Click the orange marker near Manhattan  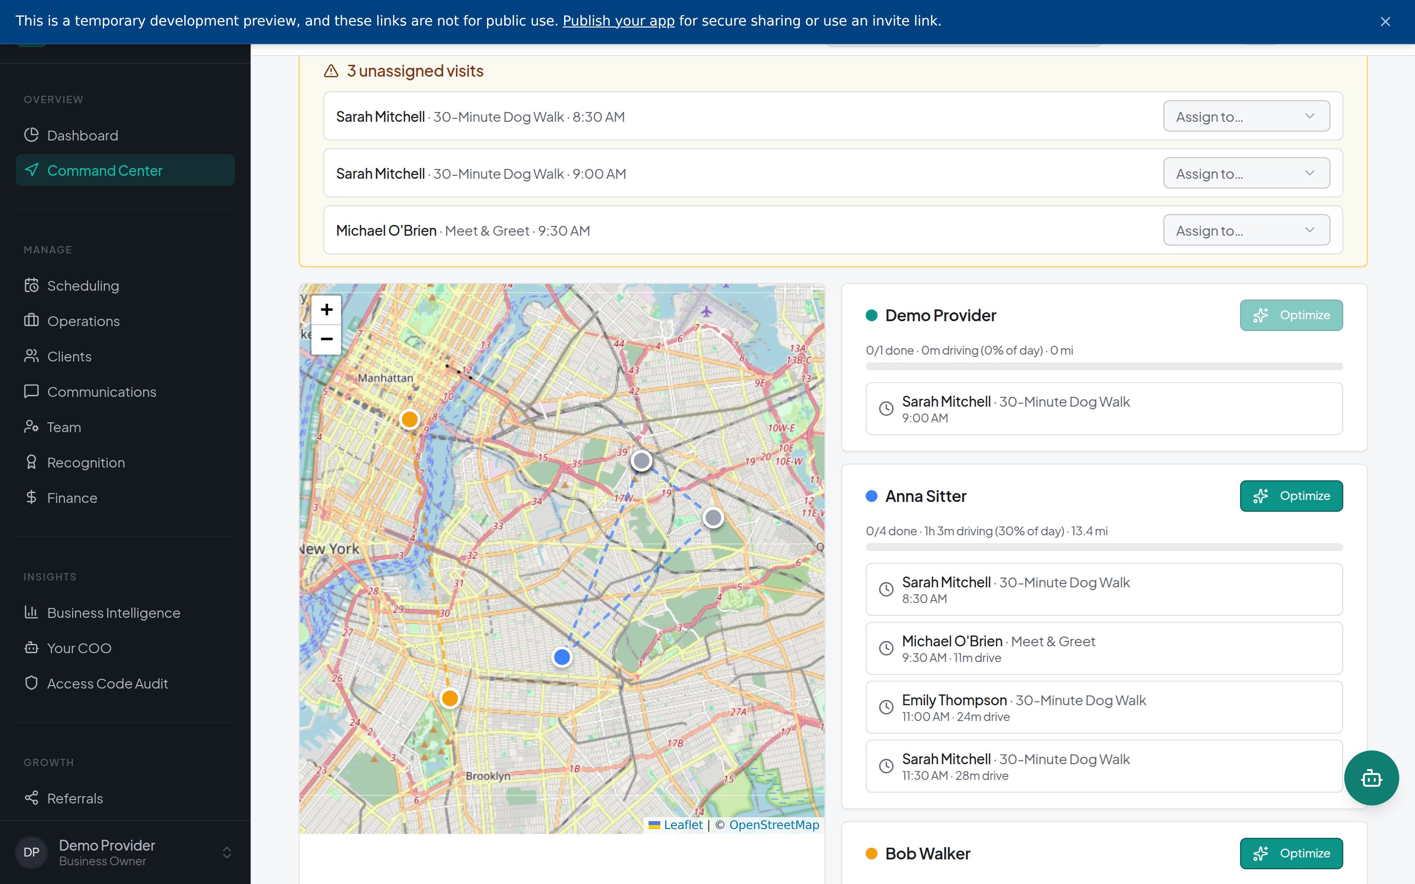click(x=410, y=419)
